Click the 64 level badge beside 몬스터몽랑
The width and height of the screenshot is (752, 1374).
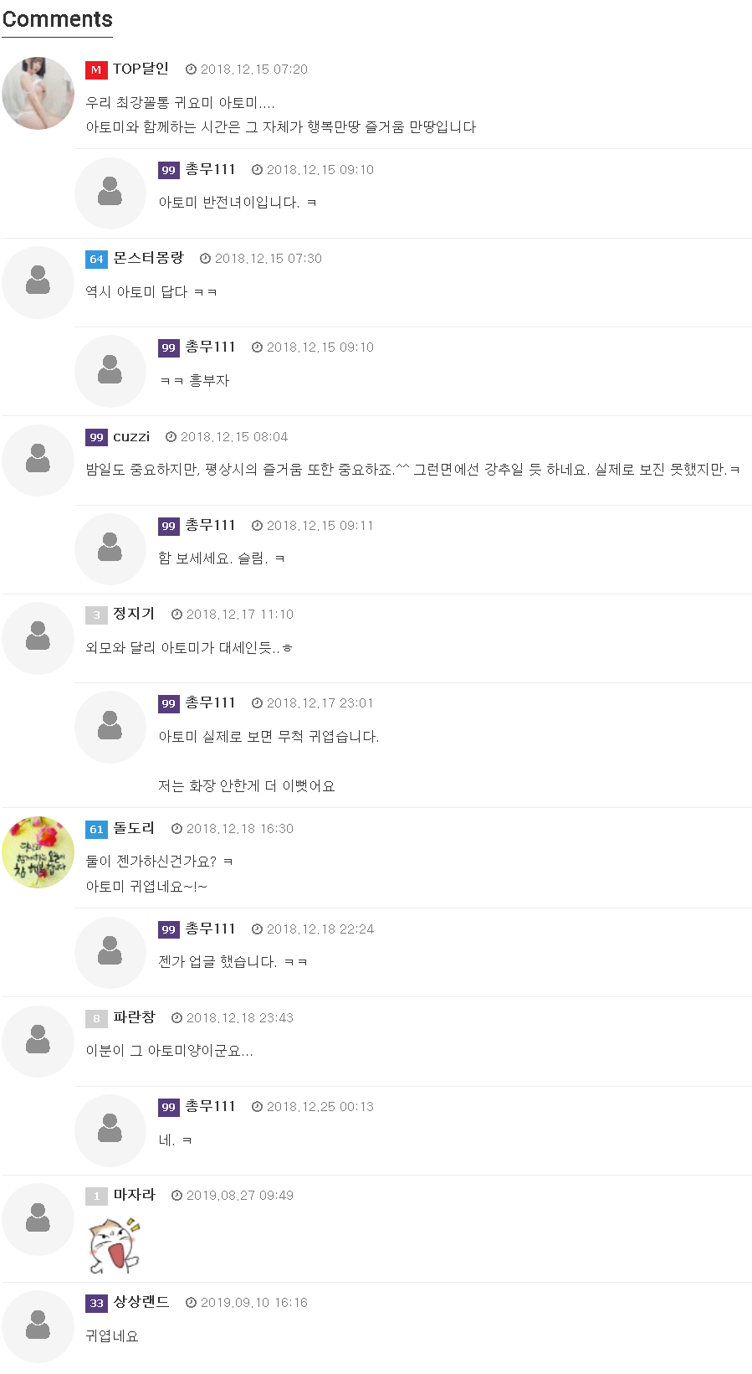click(96, 259)
